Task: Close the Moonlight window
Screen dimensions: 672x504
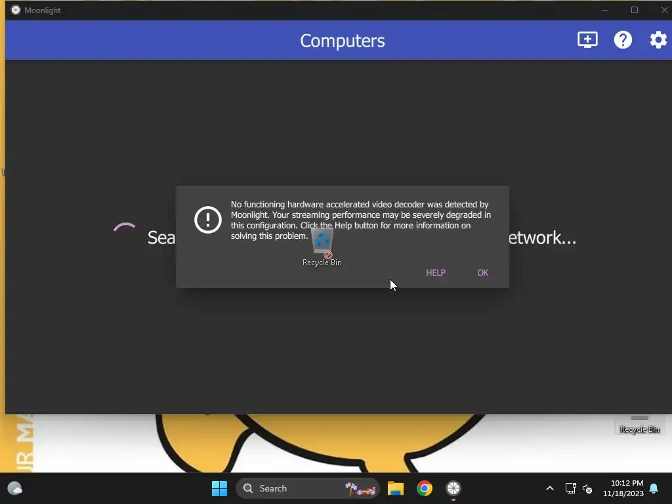Action: tap(664, 10)
